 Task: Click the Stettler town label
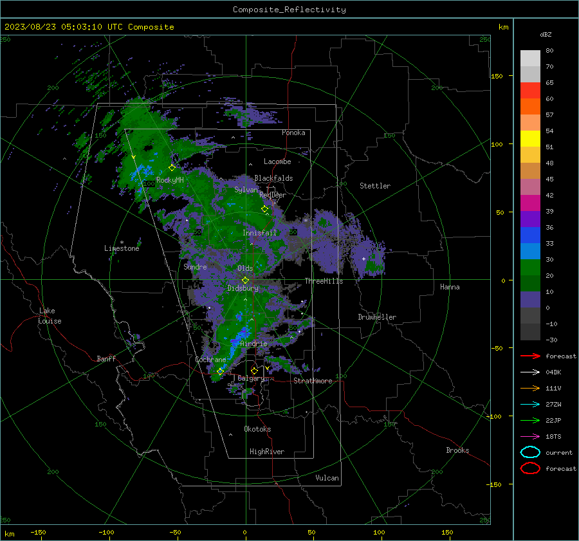(x=375, y=186)
